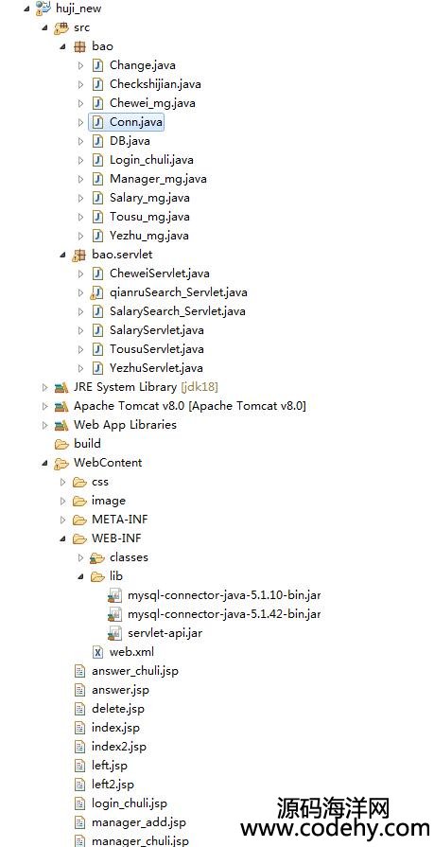
Task: Collapse the lib folder
Action: [x=80, y=576]
